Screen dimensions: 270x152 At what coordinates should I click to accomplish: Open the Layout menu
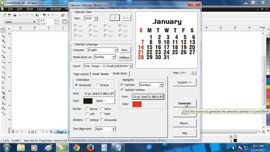click(x=41, y=9)
